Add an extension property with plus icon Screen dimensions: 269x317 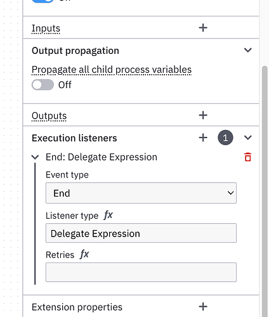pyautogui.click(x=203, y=307)
